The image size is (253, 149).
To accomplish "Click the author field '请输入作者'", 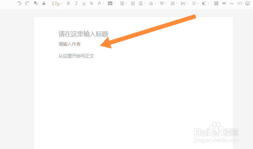I will 69,44.
